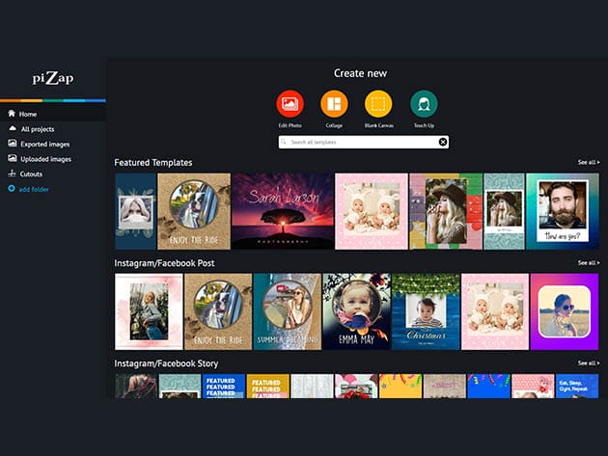
Task: Expand Instagram/Facebook Story via See all
Action: coord(588,363)
